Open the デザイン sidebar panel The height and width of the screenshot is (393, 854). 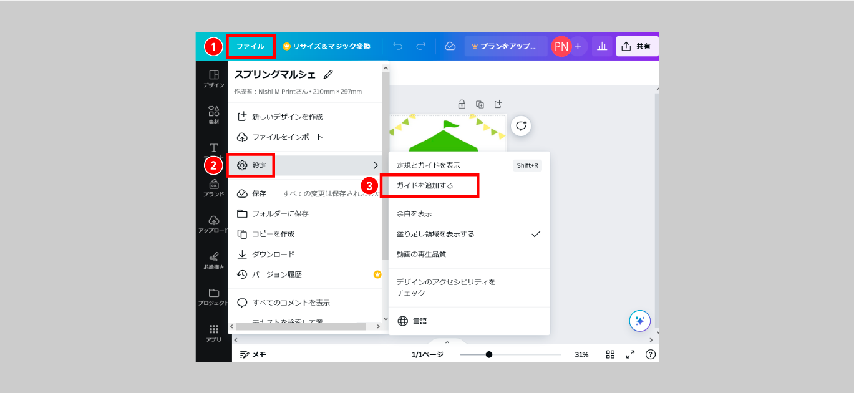pos(213,79)
